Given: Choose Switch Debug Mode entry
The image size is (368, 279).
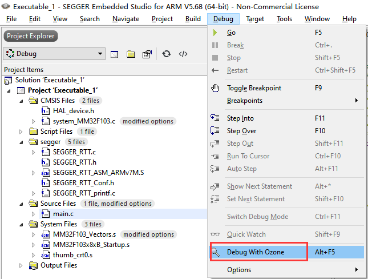Looking at the screenshot, I should [x=286, y=217].
